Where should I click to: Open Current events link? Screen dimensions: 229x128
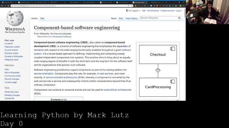click(x=11, y=50)
